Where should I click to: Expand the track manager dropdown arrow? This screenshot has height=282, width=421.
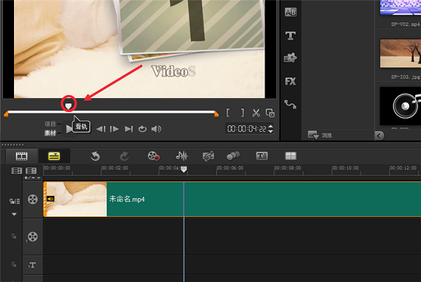pos(14,214)
